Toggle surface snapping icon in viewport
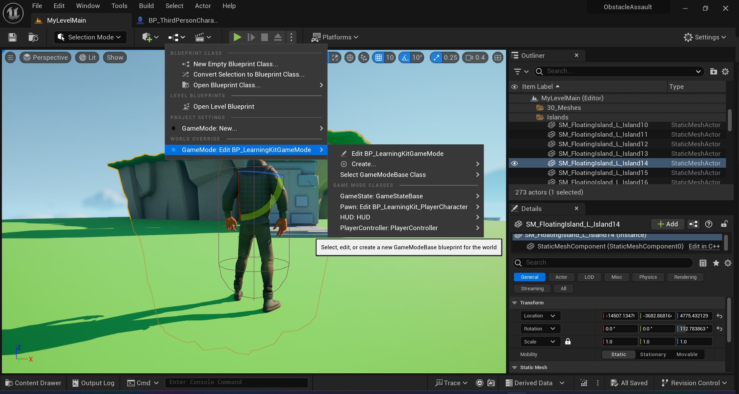This screenshot has width=739, height=394. (x=364, y=57)
